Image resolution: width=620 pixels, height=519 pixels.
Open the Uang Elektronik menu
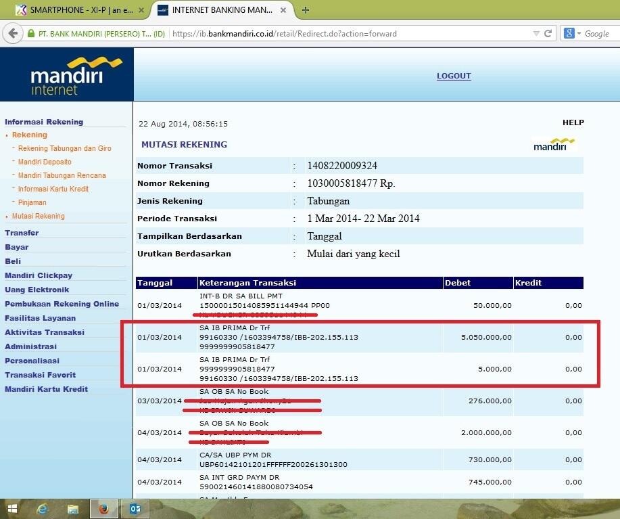(37, 290)
